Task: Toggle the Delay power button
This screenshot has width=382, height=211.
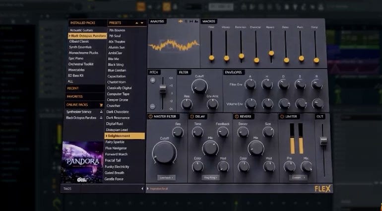Action: coord(192,117)
